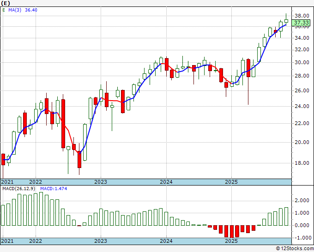Click the 30.00 price axis label
Screen dimensions: 314x252
click(302, 62)
